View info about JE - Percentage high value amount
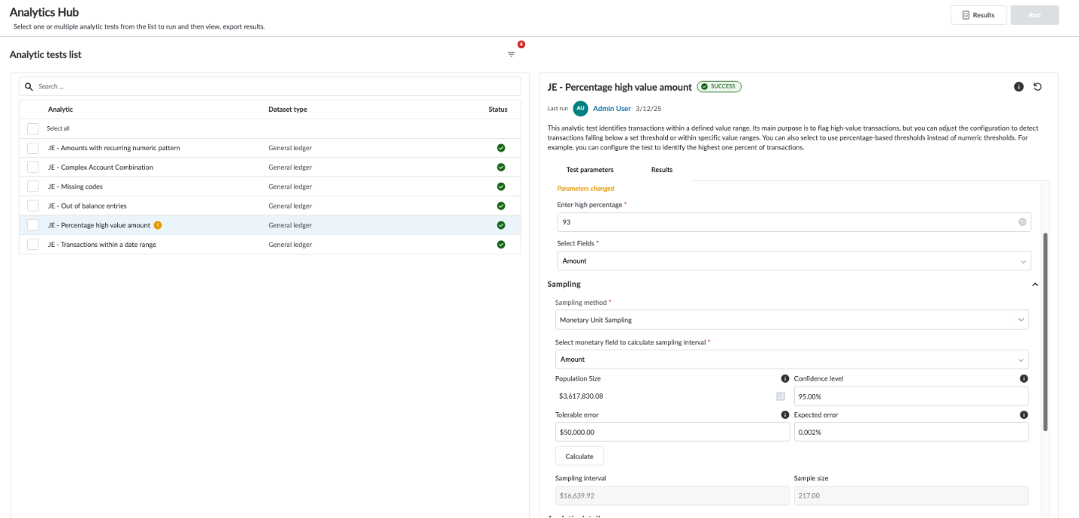The image size is (1079, 518). click(x=1019, y=87)
